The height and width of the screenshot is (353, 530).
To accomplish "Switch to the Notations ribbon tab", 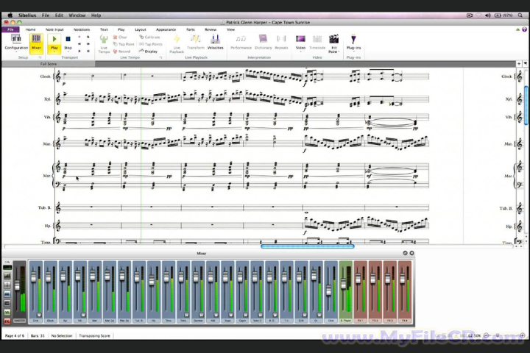I will coord(82,29).
